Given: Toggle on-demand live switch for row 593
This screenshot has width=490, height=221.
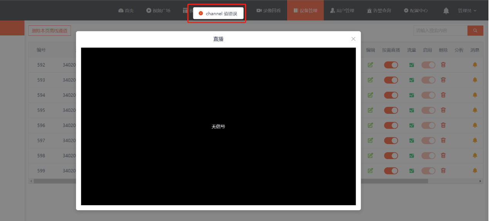Looking at the screenshot, I should [391, 80].
